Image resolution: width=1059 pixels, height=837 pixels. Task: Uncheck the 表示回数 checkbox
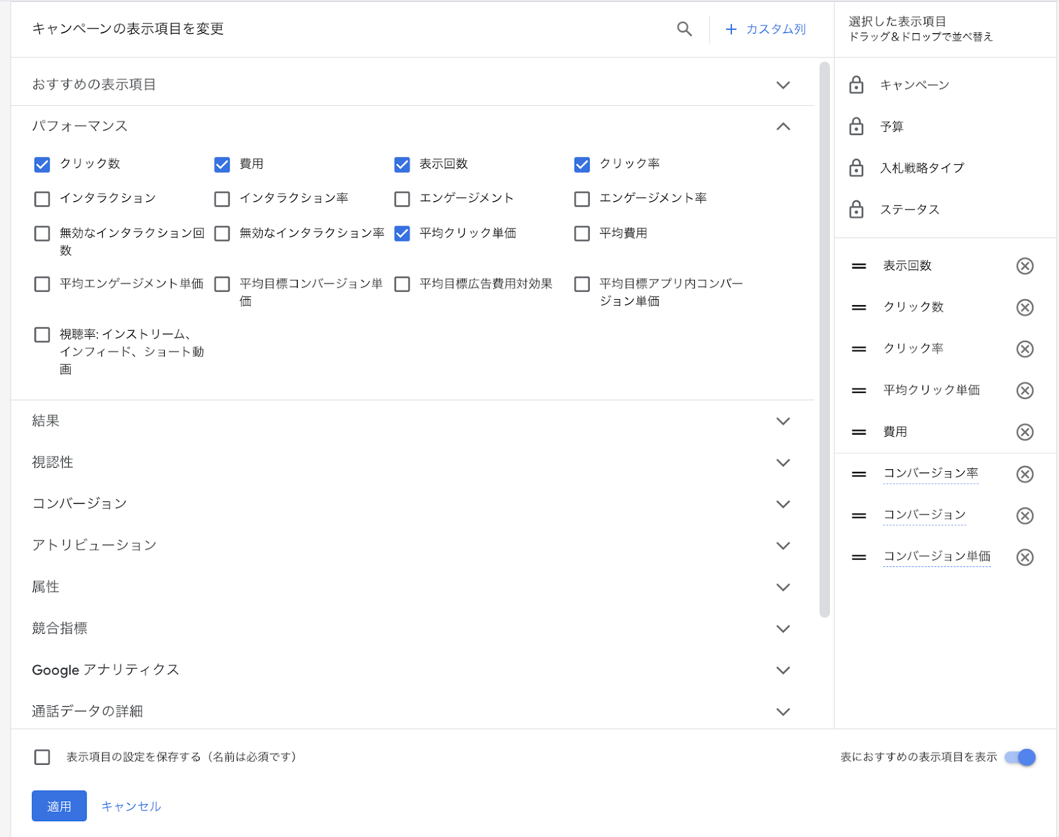pyautogui.click(x=402, y=164)
